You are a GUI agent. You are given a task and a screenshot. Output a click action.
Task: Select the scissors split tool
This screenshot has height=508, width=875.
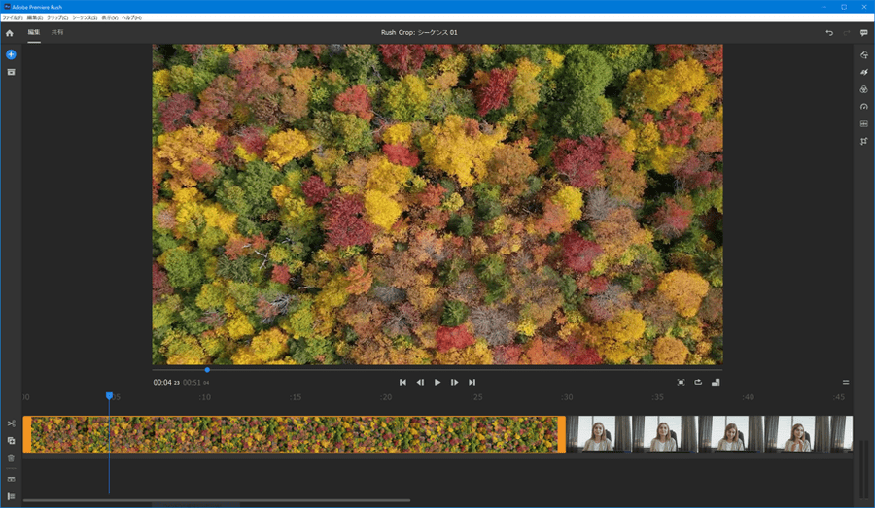pyautogui.click(x=11, y=423)
